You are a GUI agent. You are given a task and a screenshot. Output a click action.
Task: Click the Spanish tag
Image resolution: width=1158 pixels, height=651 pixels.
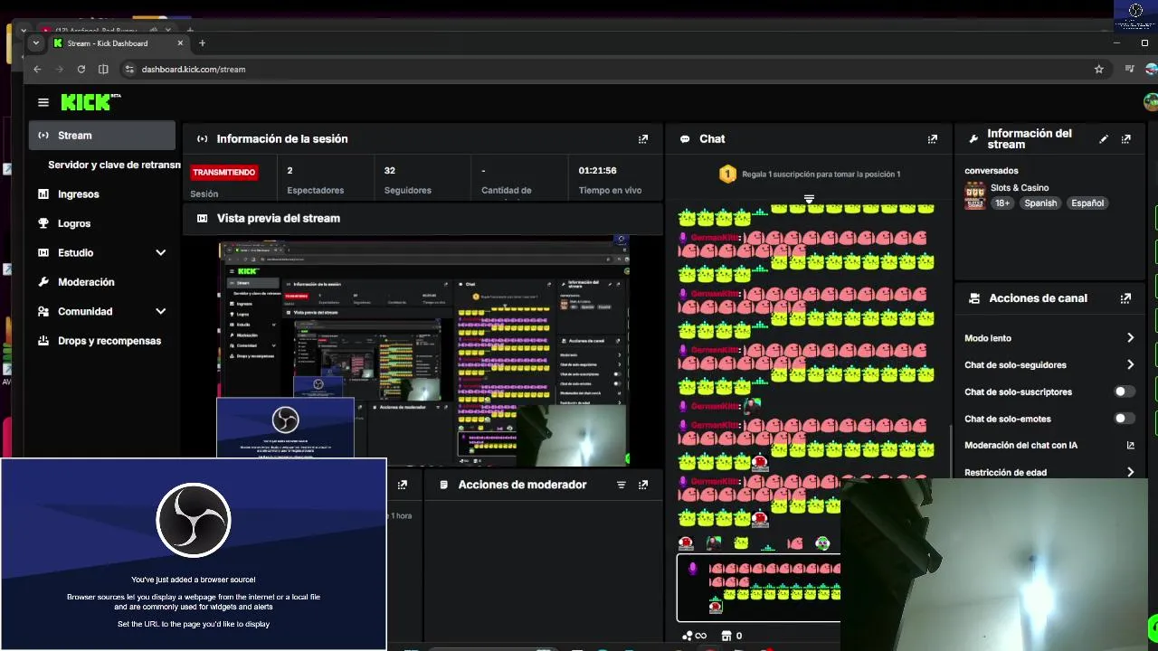(x=1040, y=203)
